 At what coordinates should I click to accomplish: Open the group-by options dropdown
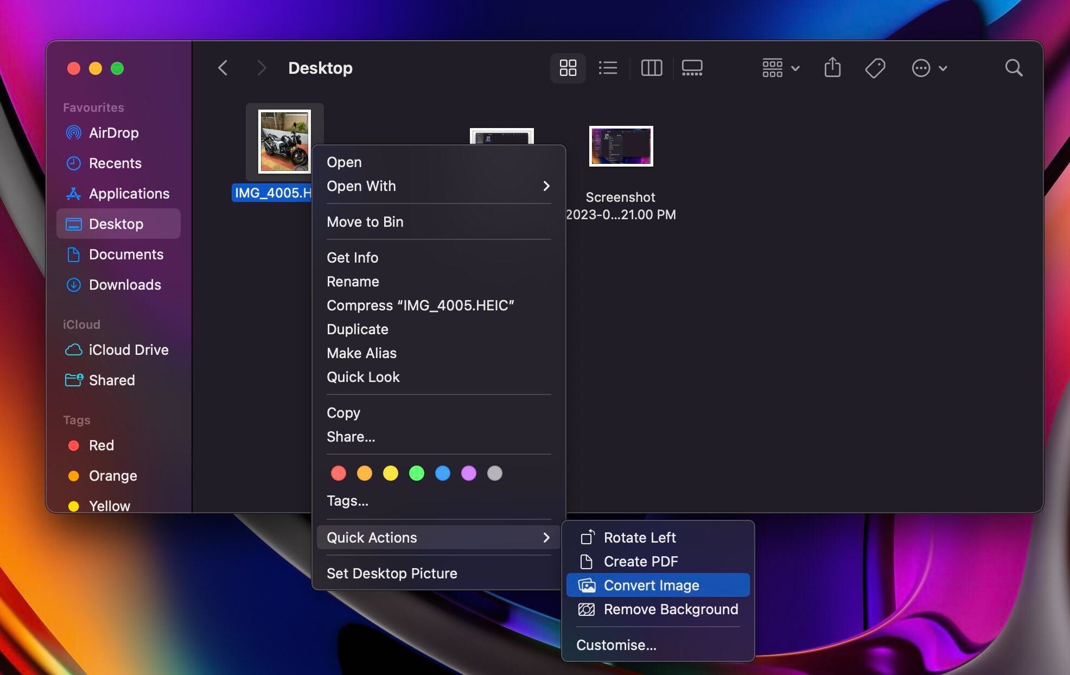pos(780,68)
